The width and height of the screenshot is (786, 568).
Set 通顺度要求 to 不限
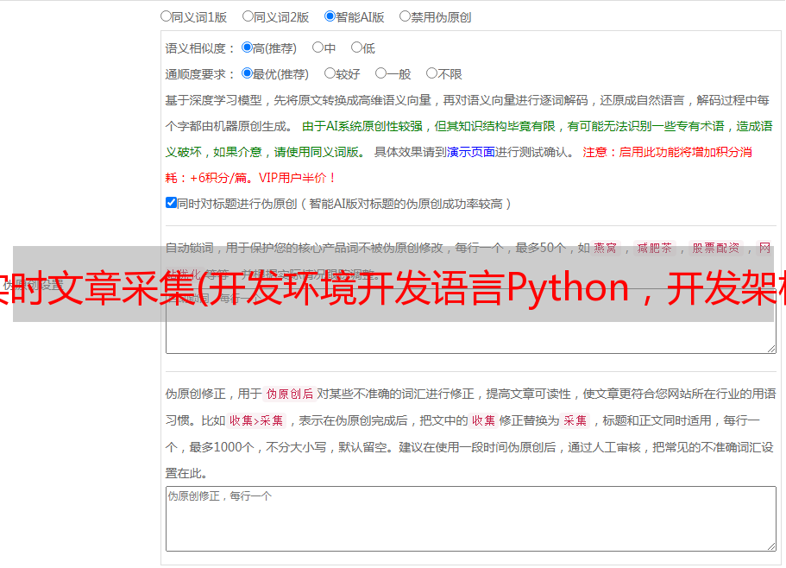click(x=432, y=74)
